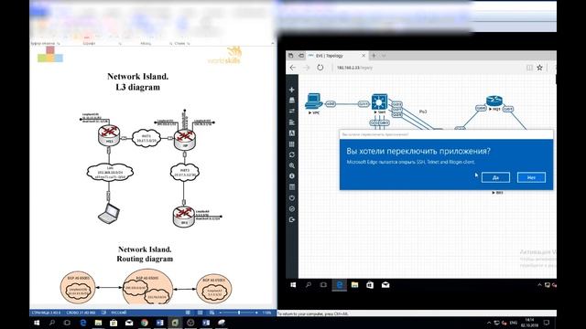Open the zoom magnifier in EVE sidebar
Viewport: 586px width, 329px height.
tap(292, 165)
